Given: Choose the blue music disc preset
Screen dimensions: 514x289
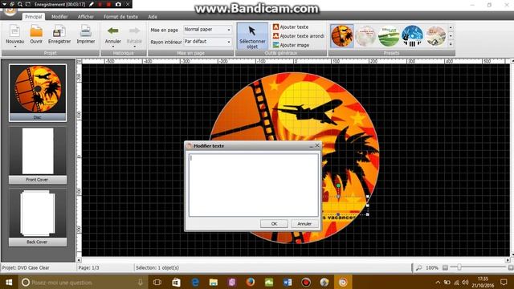Looking at the screenshot, I should [x=412, y=36].
